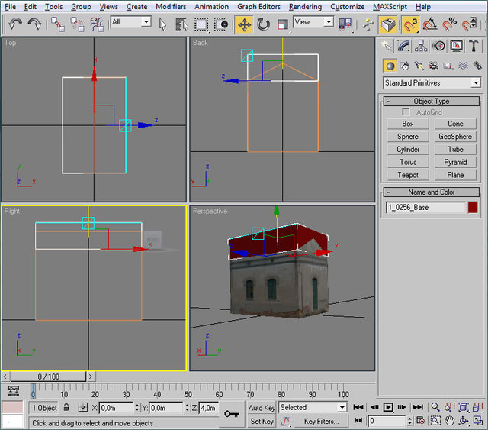Click the Set Keys key icon

pyautogui.click(x=232, y=414)
